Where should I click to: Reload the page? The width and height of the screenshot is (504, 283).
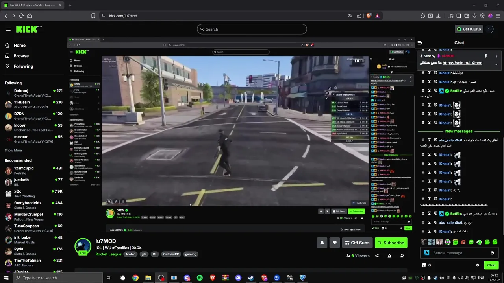[21, 16]
